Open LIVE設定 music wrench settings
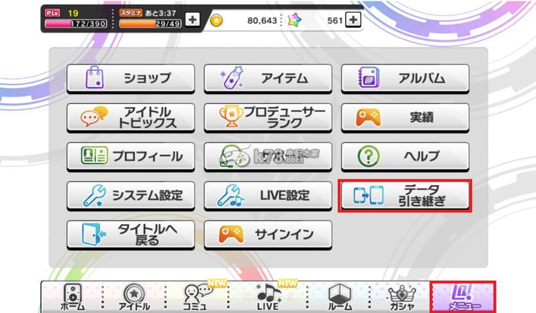Viewport: 536px width, 313px height. point(267,195)
